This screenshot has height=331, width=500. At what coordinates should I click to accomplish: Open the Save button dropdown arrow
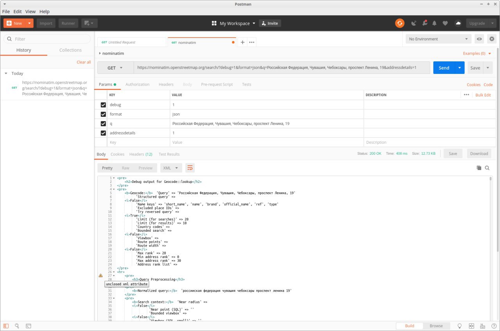coord(488,68)
